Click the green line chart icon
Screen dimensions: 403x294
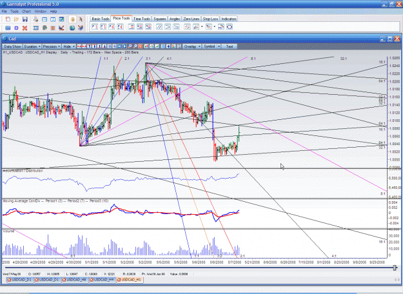pyautogui.click(x=157, y=46)
